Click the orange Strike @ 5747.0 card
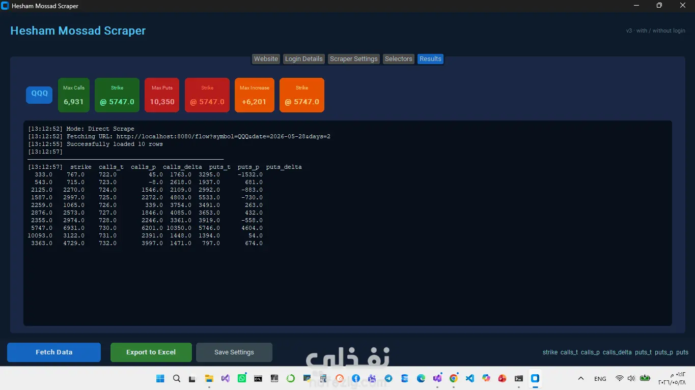The image size is (695, 390). point(302,95)
